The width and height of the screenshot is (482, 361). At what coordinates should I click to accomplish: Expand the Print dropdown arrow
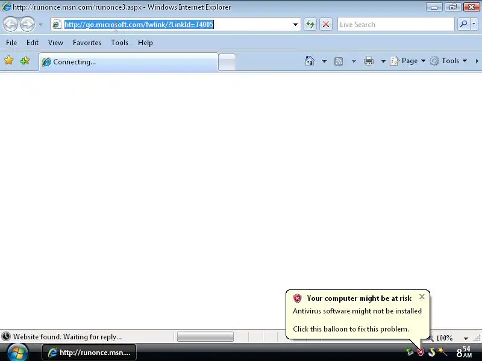(383, 61)
